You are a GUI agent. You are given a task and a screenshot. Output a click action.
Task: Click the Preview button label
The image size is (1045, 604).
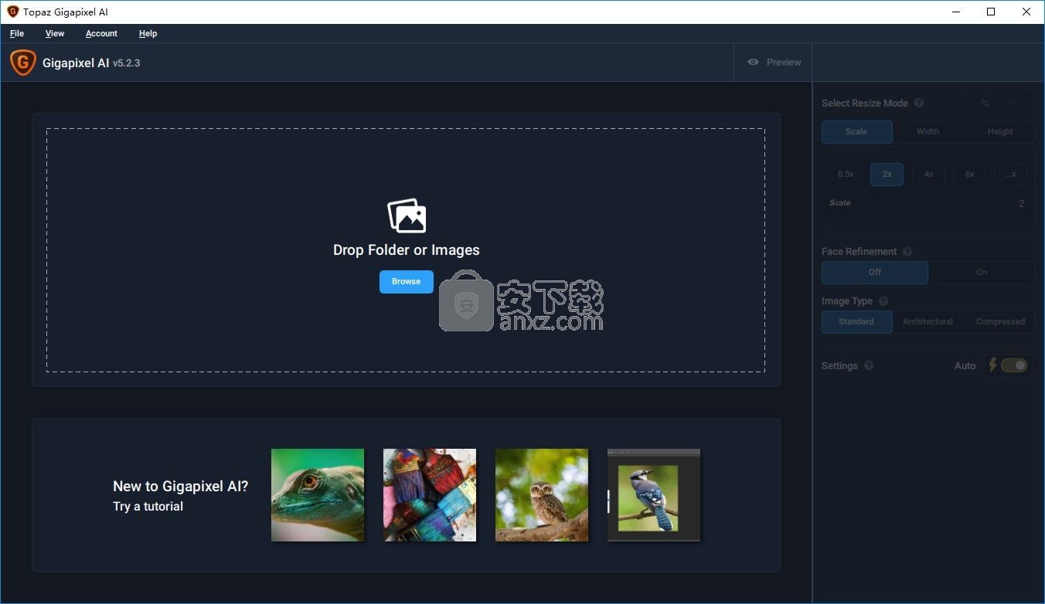click(784, 62)
